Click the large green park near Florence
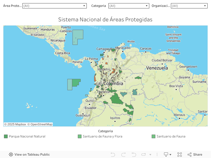 pos(116,99)
